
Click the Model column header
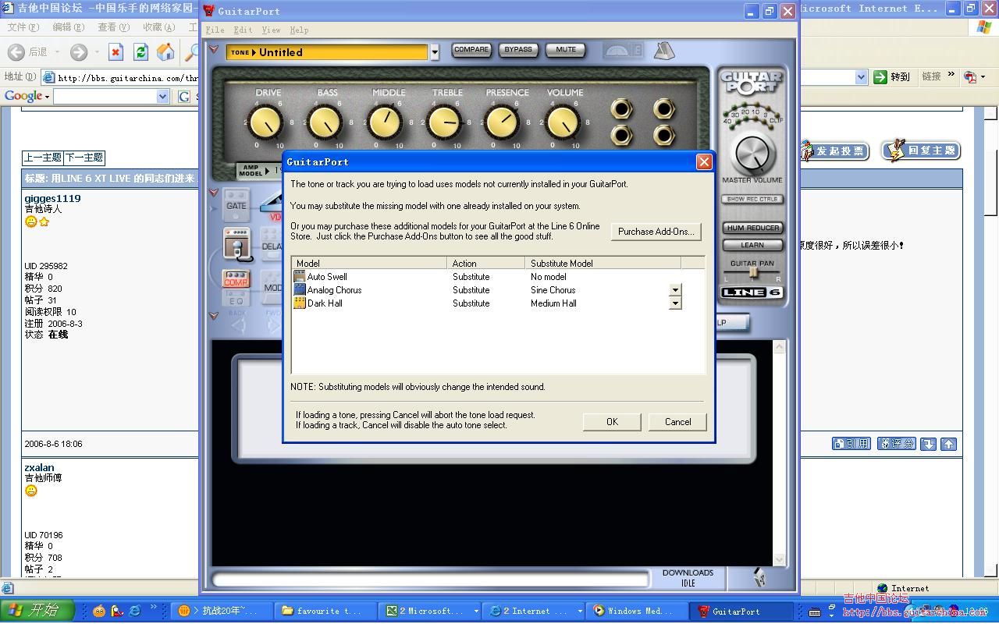369,263
